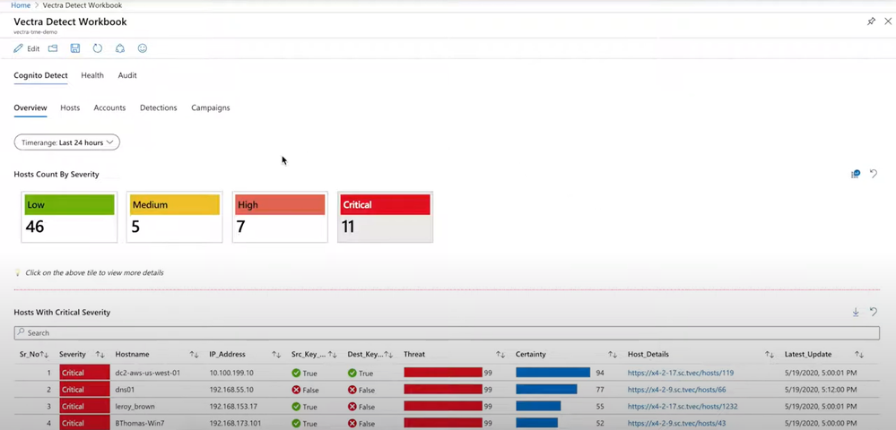Screen dimensions: 896x430
Task: Click the Certainty bar showing 77
Action: coord(546,390)
